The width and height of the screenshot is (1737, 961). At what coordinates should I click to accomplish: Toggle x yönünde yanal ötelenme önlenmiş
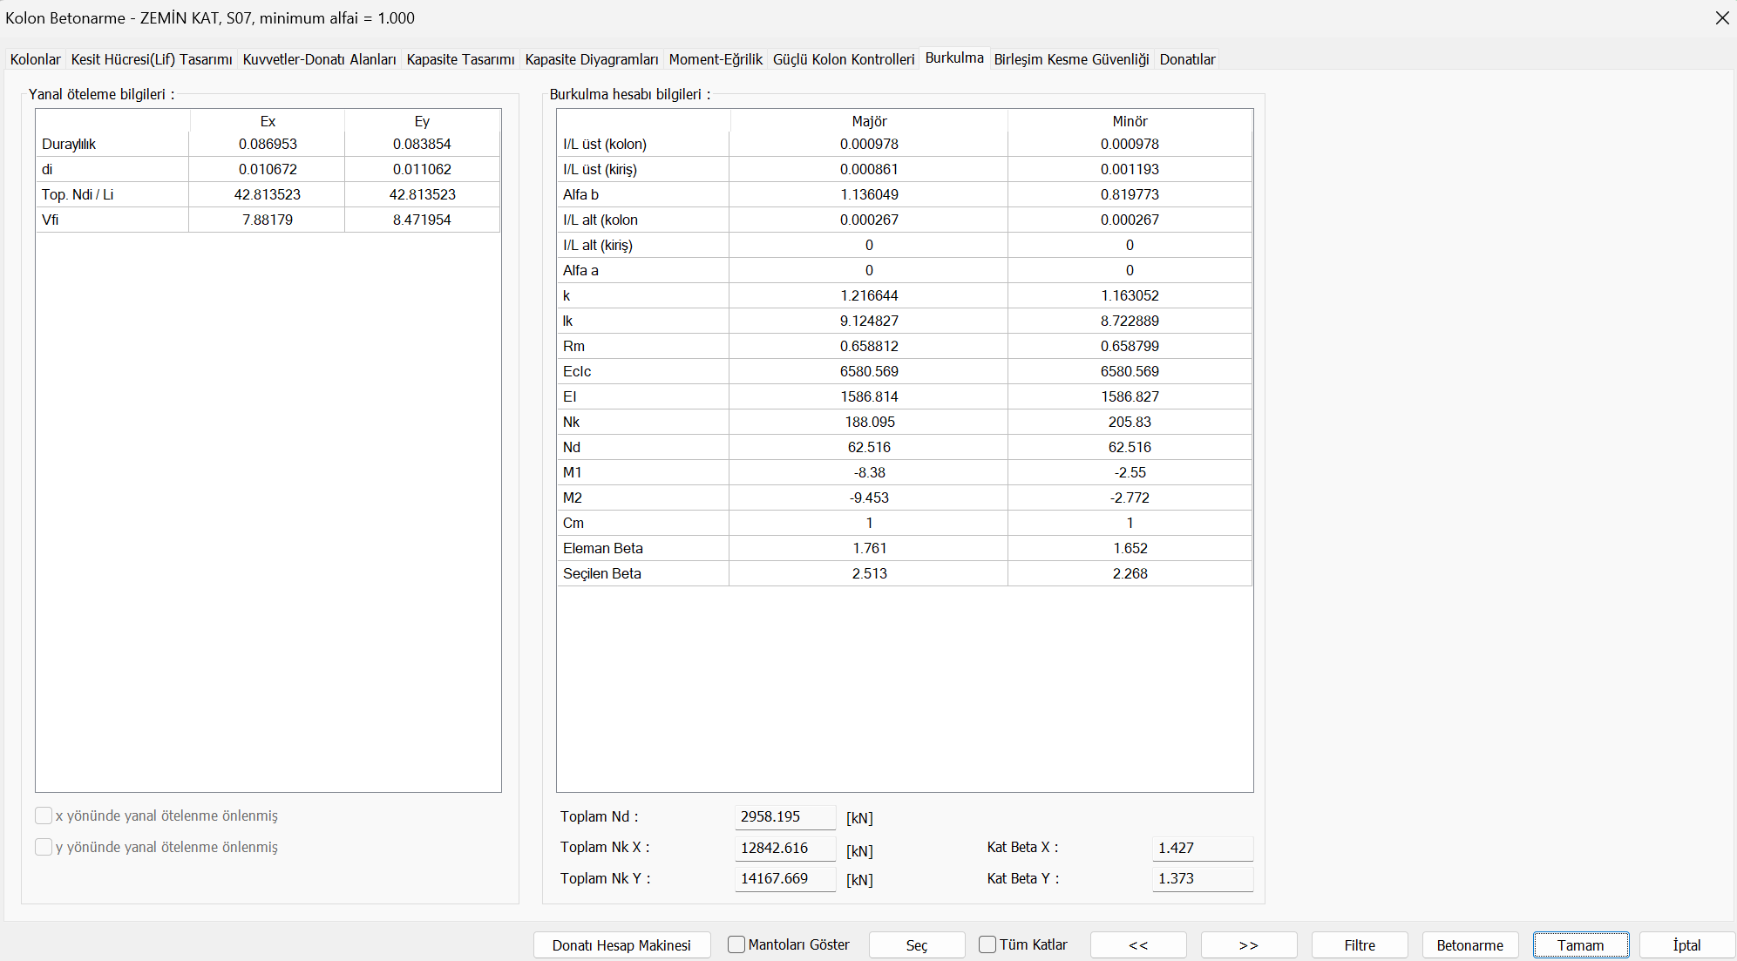(x=44, y=815)
